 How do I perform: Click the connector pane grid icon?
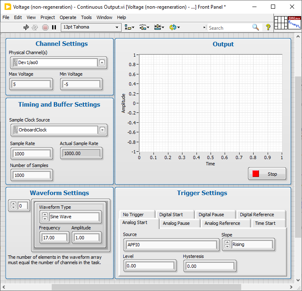(280, 22)
